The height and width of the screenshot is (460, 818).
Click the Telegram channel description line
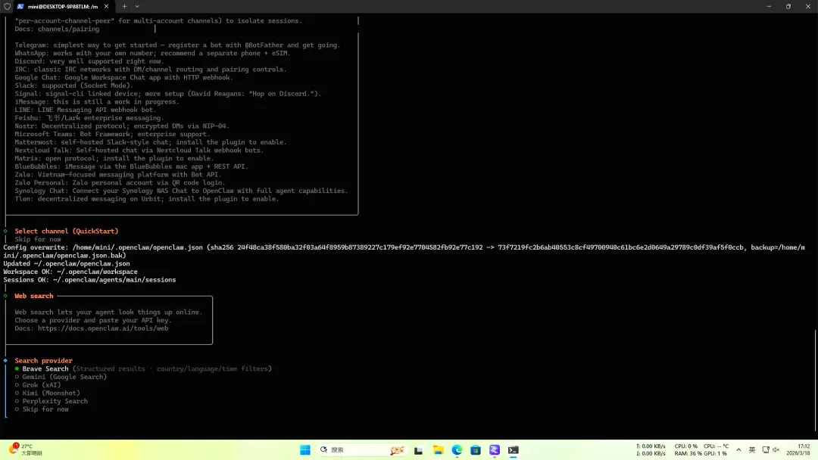click(177, 45)
